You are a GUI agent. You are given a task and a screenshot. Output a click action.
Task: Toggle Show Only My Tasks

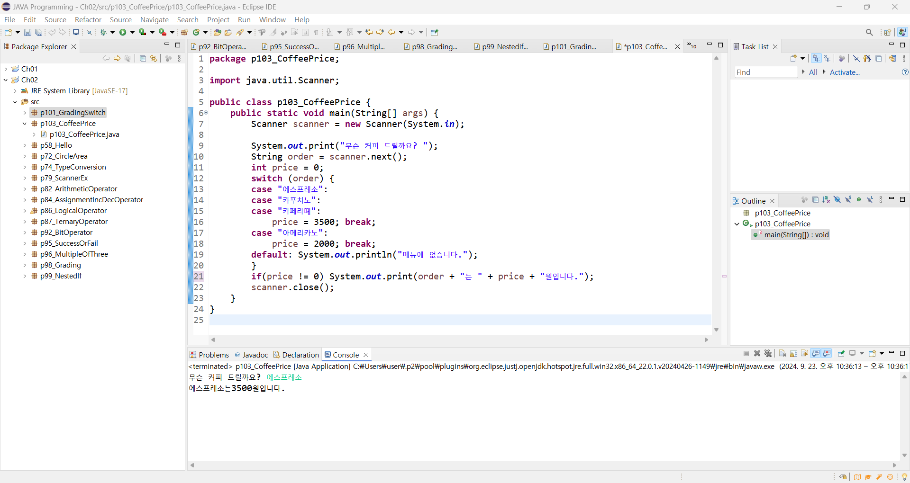[x=867, y=58]
